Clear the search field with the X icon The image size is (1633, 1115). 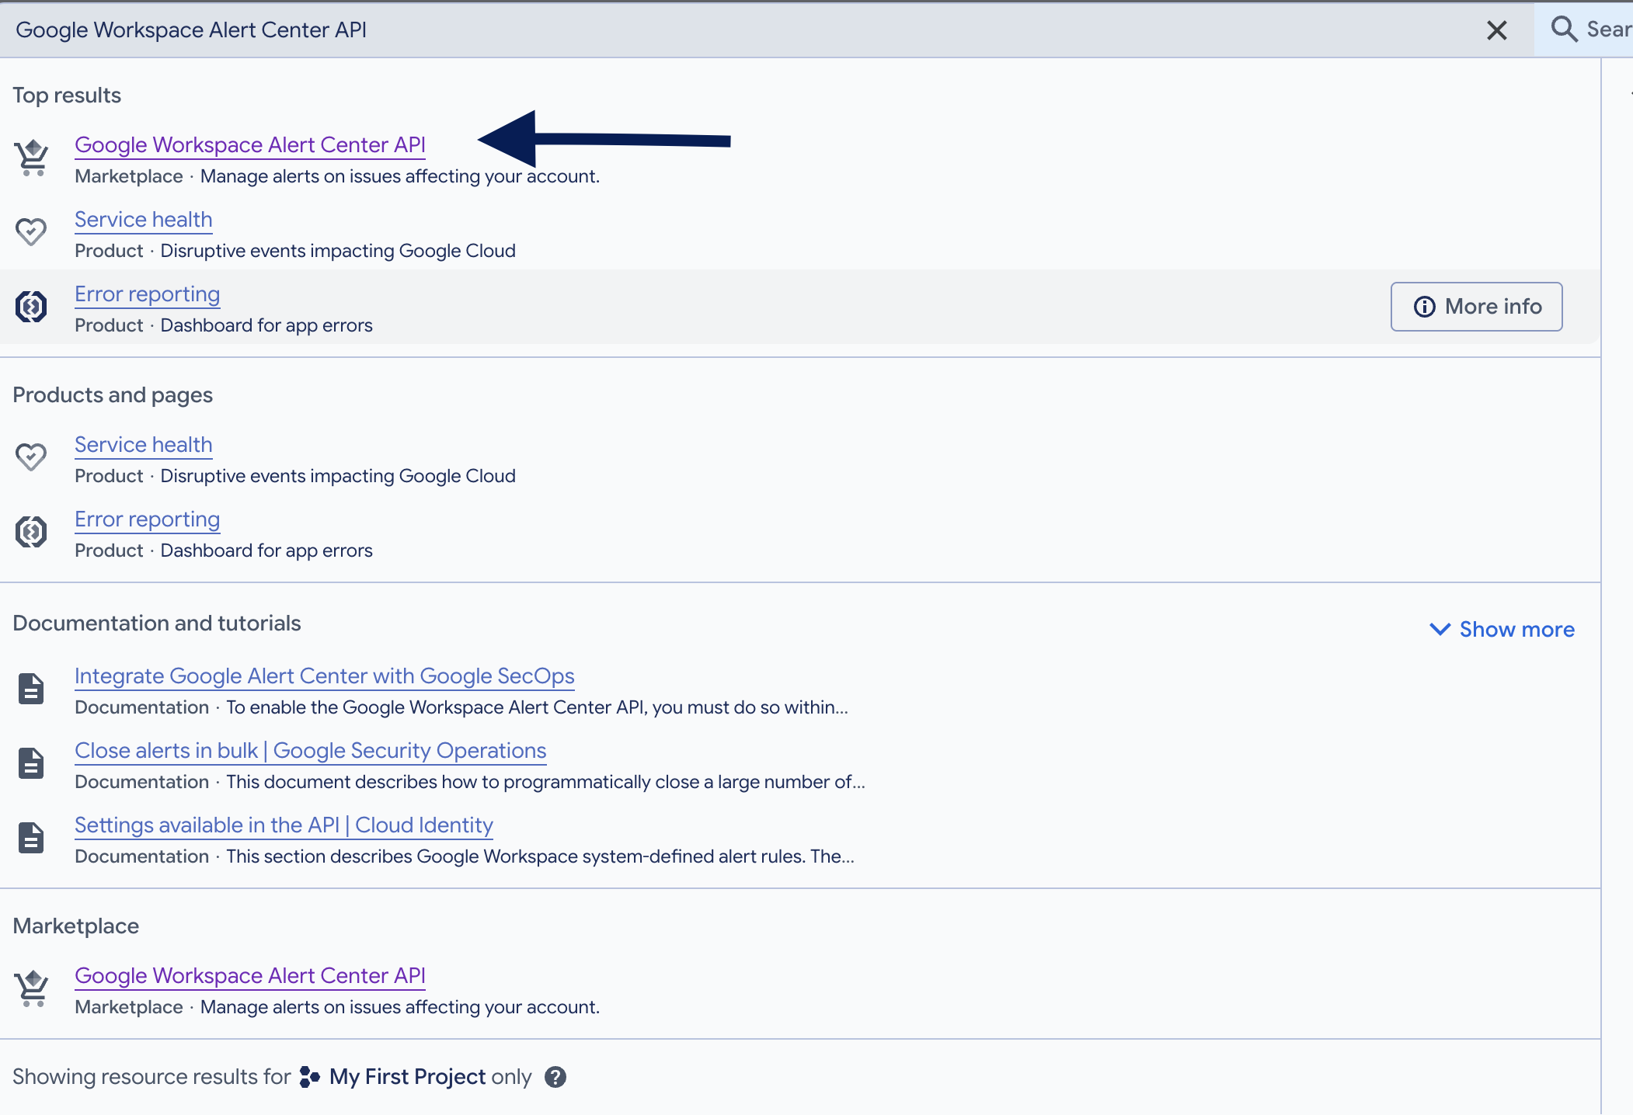(x=1496, y=30)
